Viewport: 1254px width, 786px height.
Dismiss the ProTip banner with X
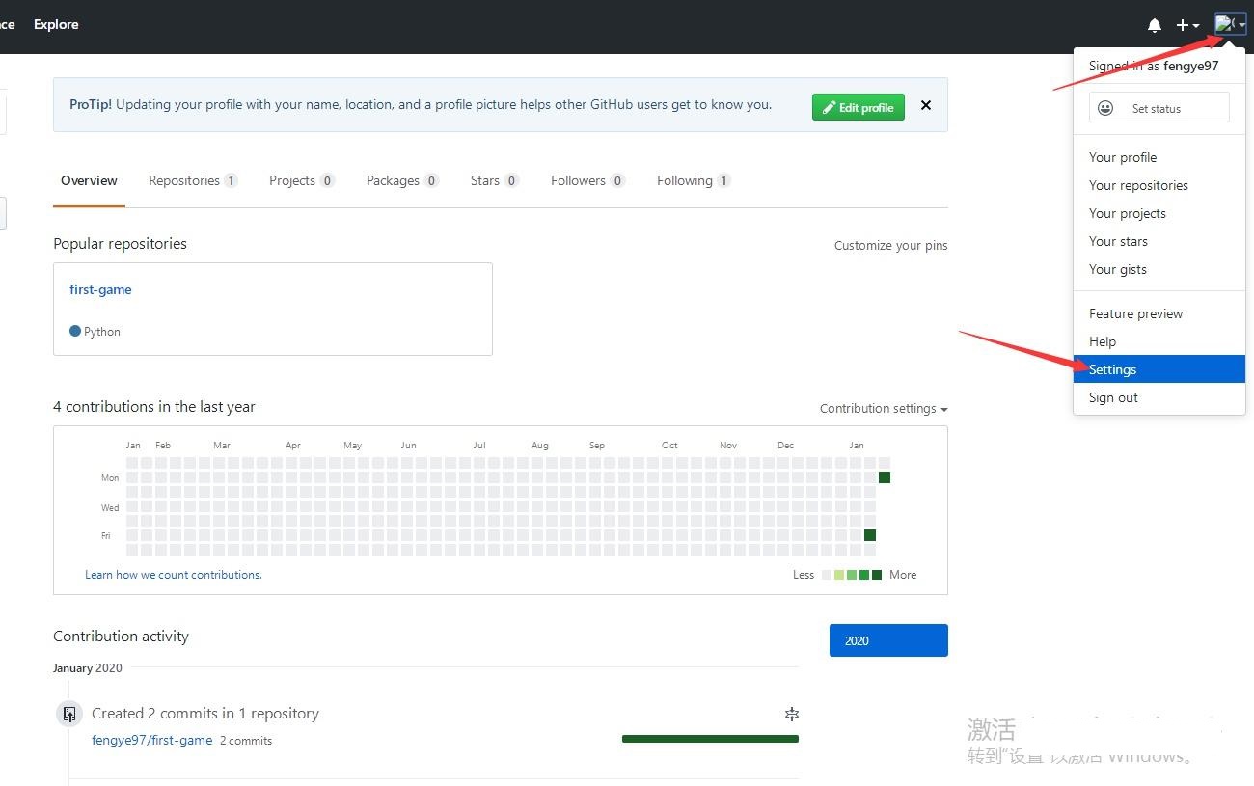[926, 105]
